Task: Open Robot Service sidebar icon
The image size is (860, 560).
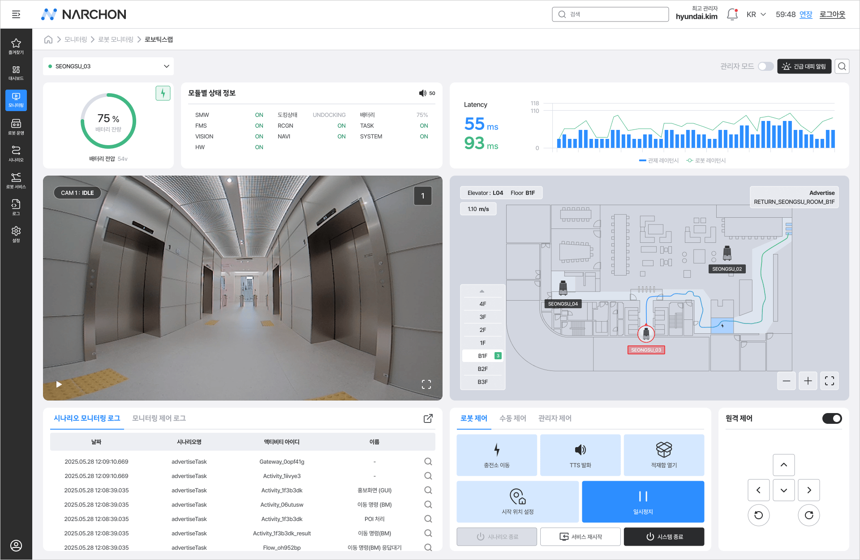Action: (16, 181)
